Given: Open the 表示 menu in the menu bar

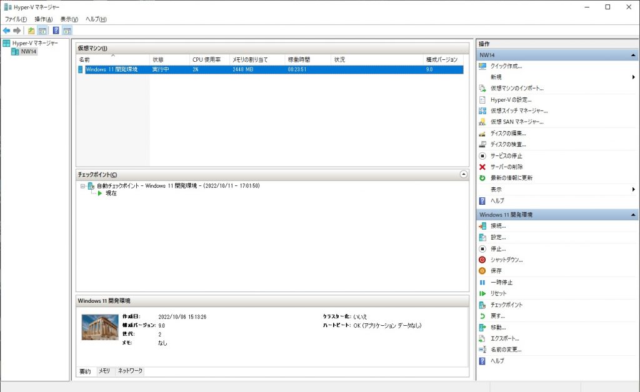Looking at the screenshot, I should [x=69, y=19].
